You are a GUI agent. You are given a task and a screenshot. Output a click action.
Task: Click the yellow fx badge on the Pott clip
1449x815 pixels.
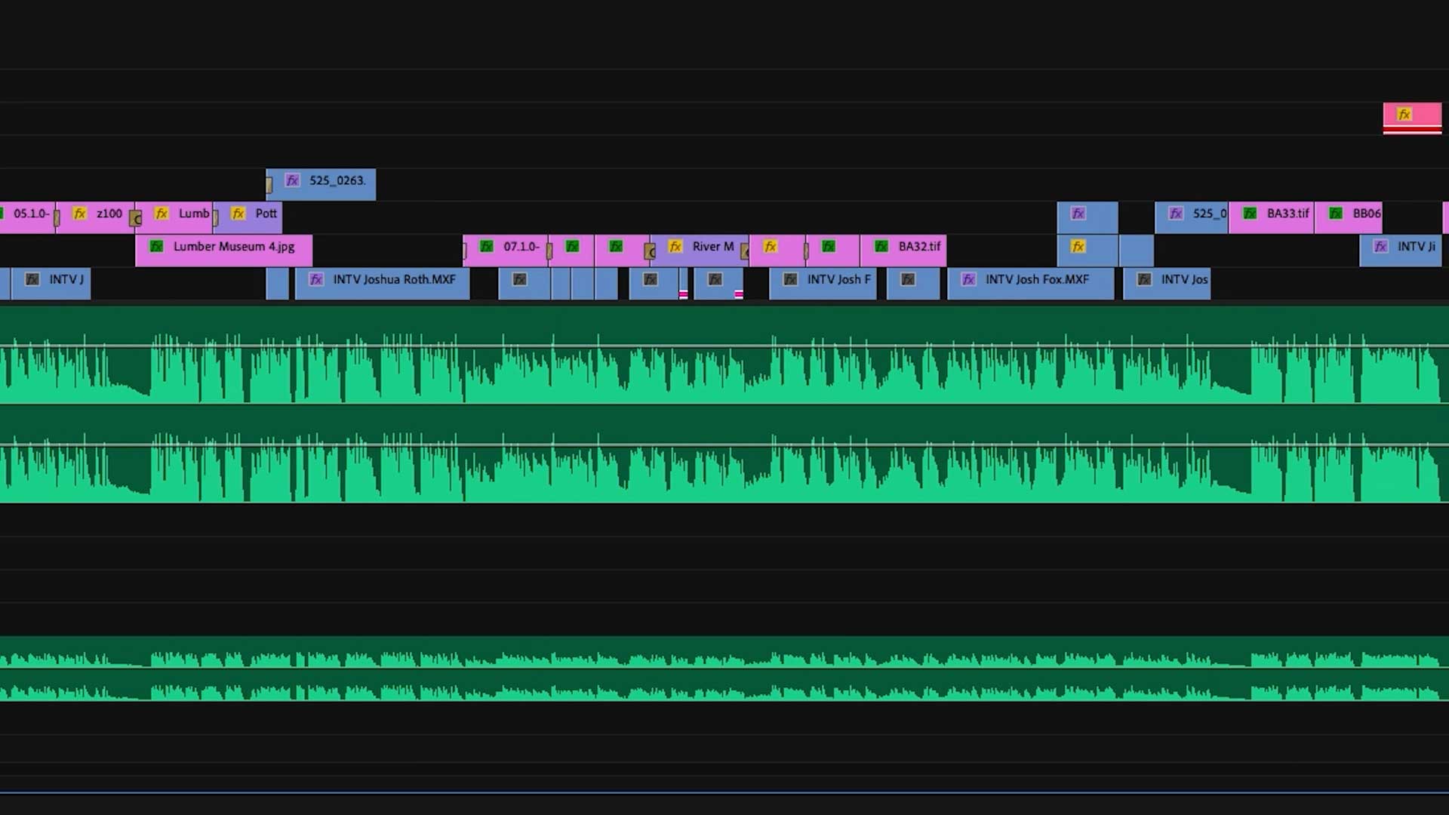(x=238, y=214)
